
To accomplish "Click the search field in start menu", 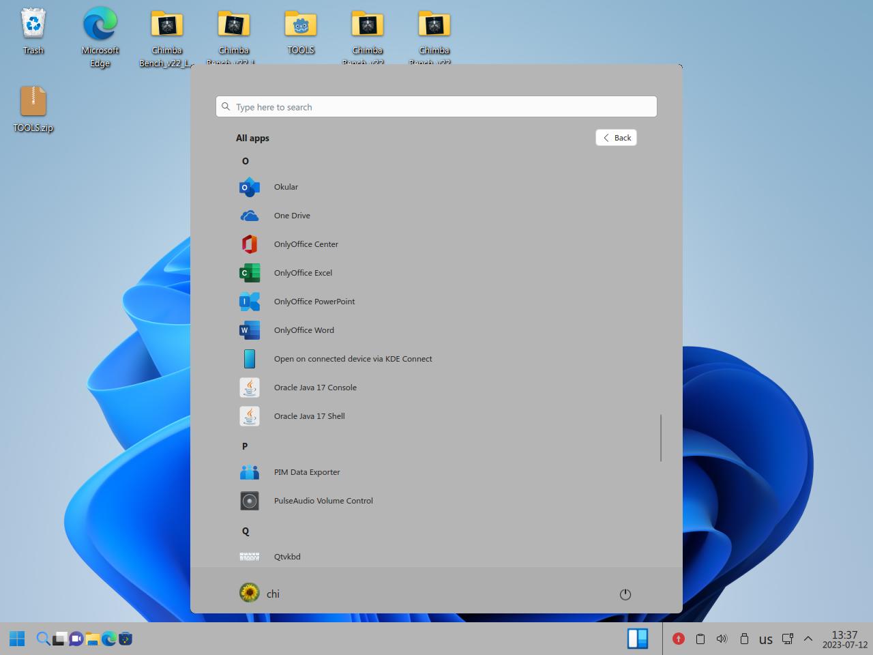I will click(436, 107).
